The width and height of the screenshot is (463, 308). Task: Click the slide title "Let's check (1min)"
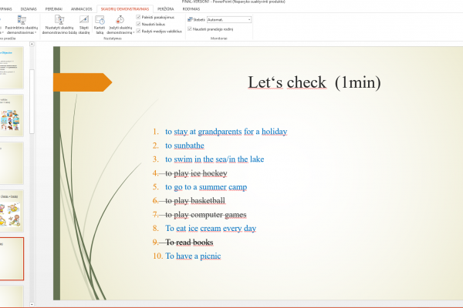(x=314, y=82)
